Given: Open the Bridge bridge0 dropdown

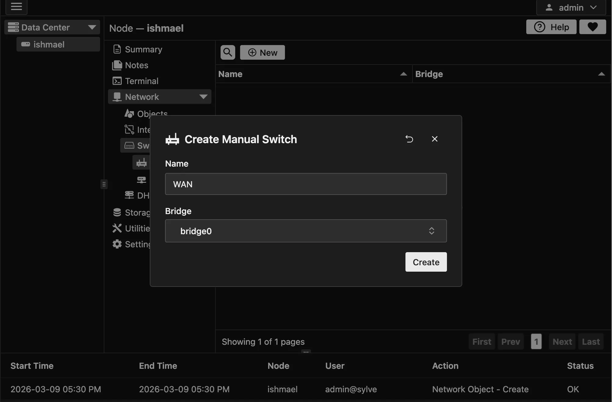Looking at the screenshot, I should [306, 231].
